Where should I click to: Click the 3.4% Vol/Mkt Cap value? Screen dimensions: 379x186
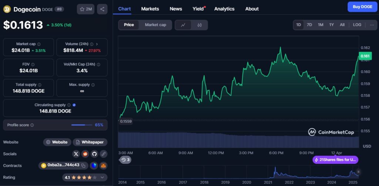click(82, 71)
